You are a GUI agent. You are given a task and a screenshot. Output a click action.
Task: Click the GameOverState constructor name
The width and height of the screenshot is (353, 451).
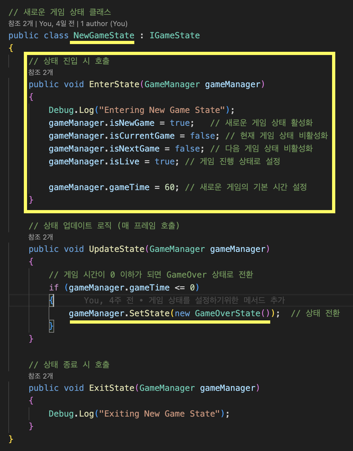[x=227, y=313]
